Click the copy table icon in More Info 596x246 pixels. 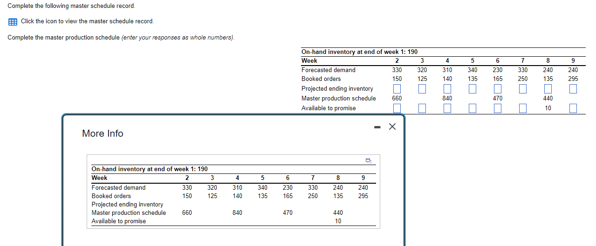pos(368,161)
